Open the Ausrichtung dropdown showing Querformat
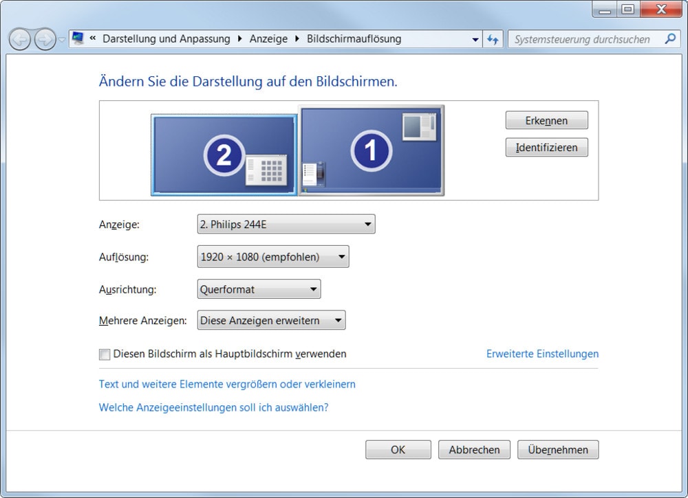 [259, 289]
